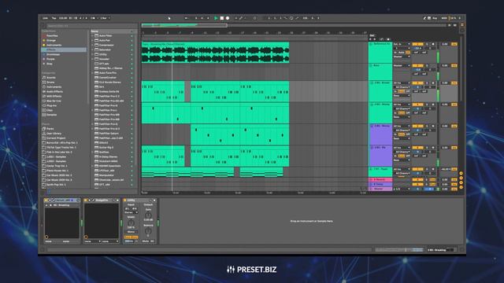Stop playback with the square Stop button
The height and width of the screenshot is (283, 504).
coord(222,18)
